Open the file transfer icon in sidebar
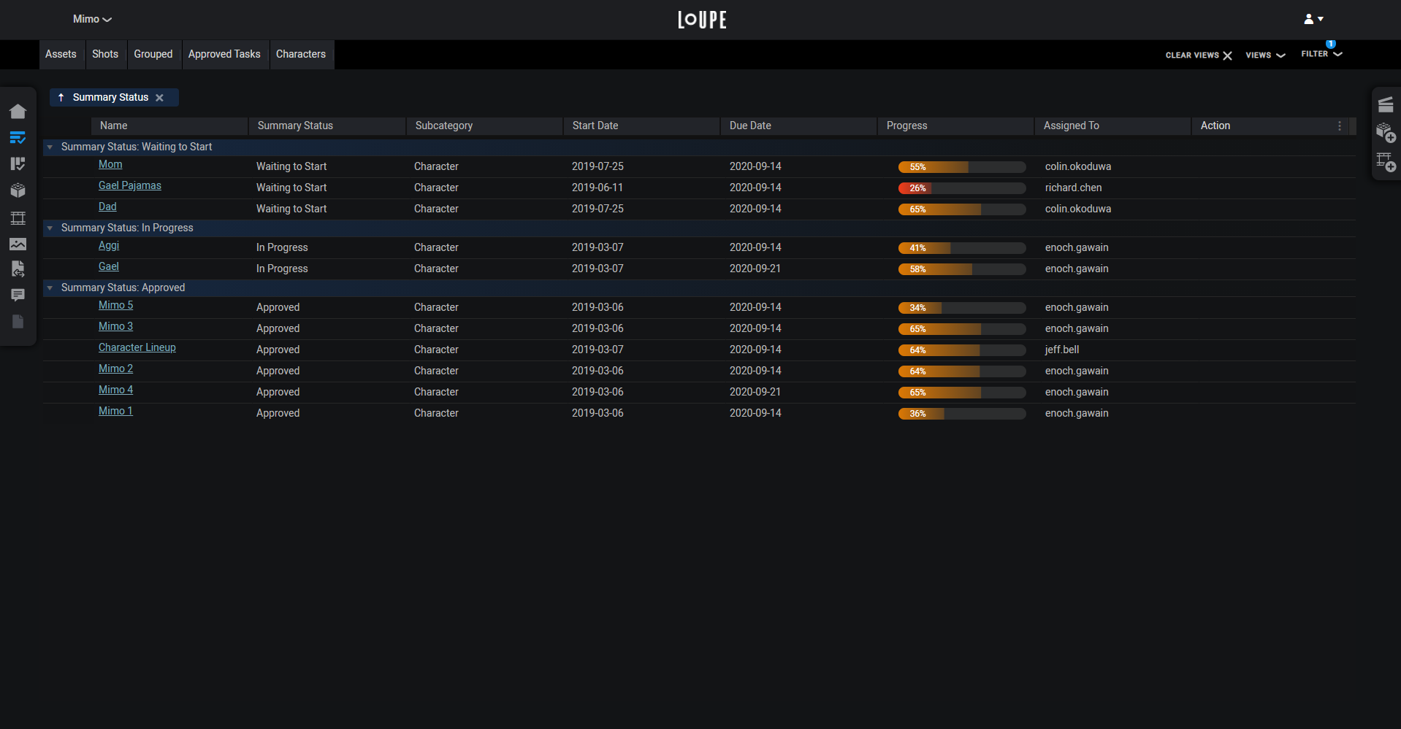1401x729 pixels. [x=18, y=269]
